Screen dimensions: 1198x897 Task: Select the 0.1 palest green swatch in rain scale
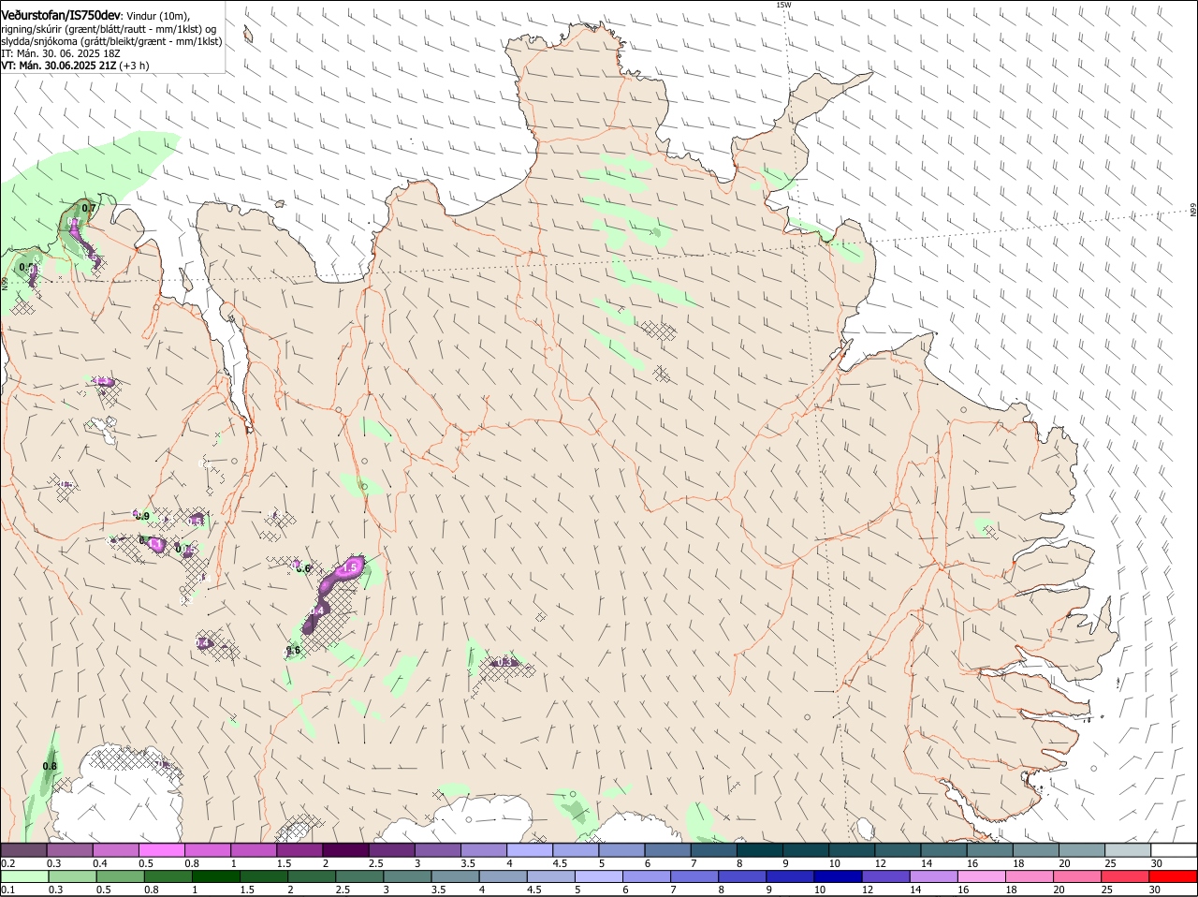(x=24, y=876)
